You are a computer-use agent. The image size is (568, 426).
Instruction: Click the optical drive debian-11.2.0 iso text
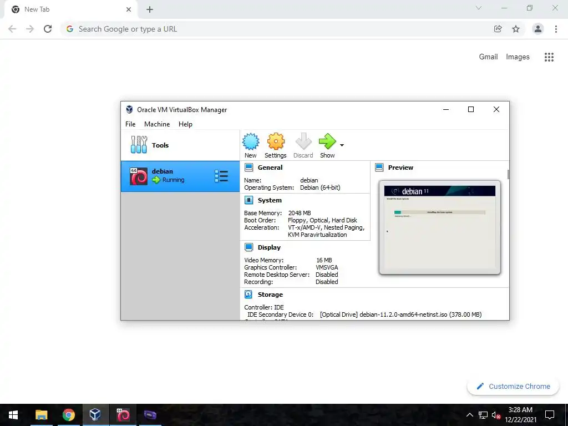400,315
